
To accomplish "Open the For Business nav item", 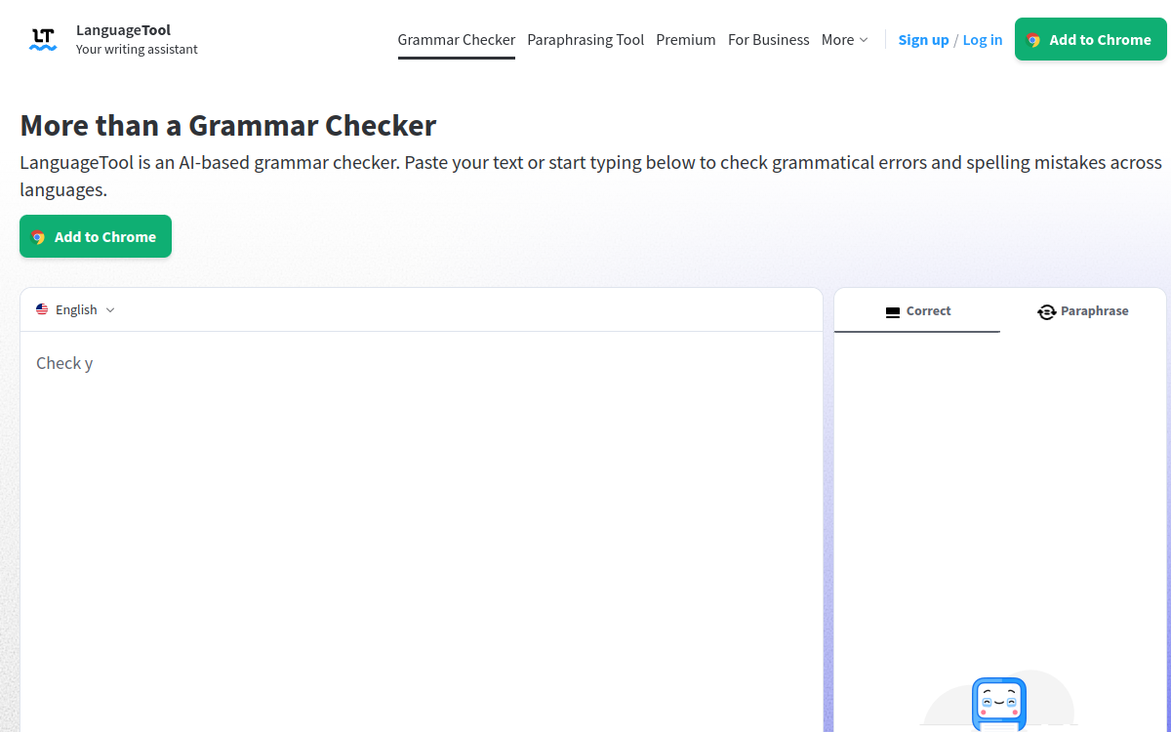I will pos(769,40).
